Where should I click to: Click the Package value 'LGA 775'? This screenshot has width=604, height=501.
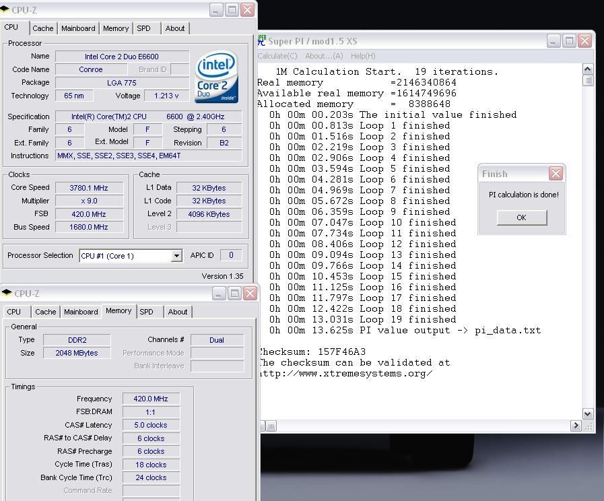pos(122,83)
